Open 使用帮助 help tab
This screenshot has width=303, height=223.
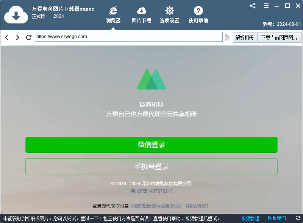coord(198,15)
